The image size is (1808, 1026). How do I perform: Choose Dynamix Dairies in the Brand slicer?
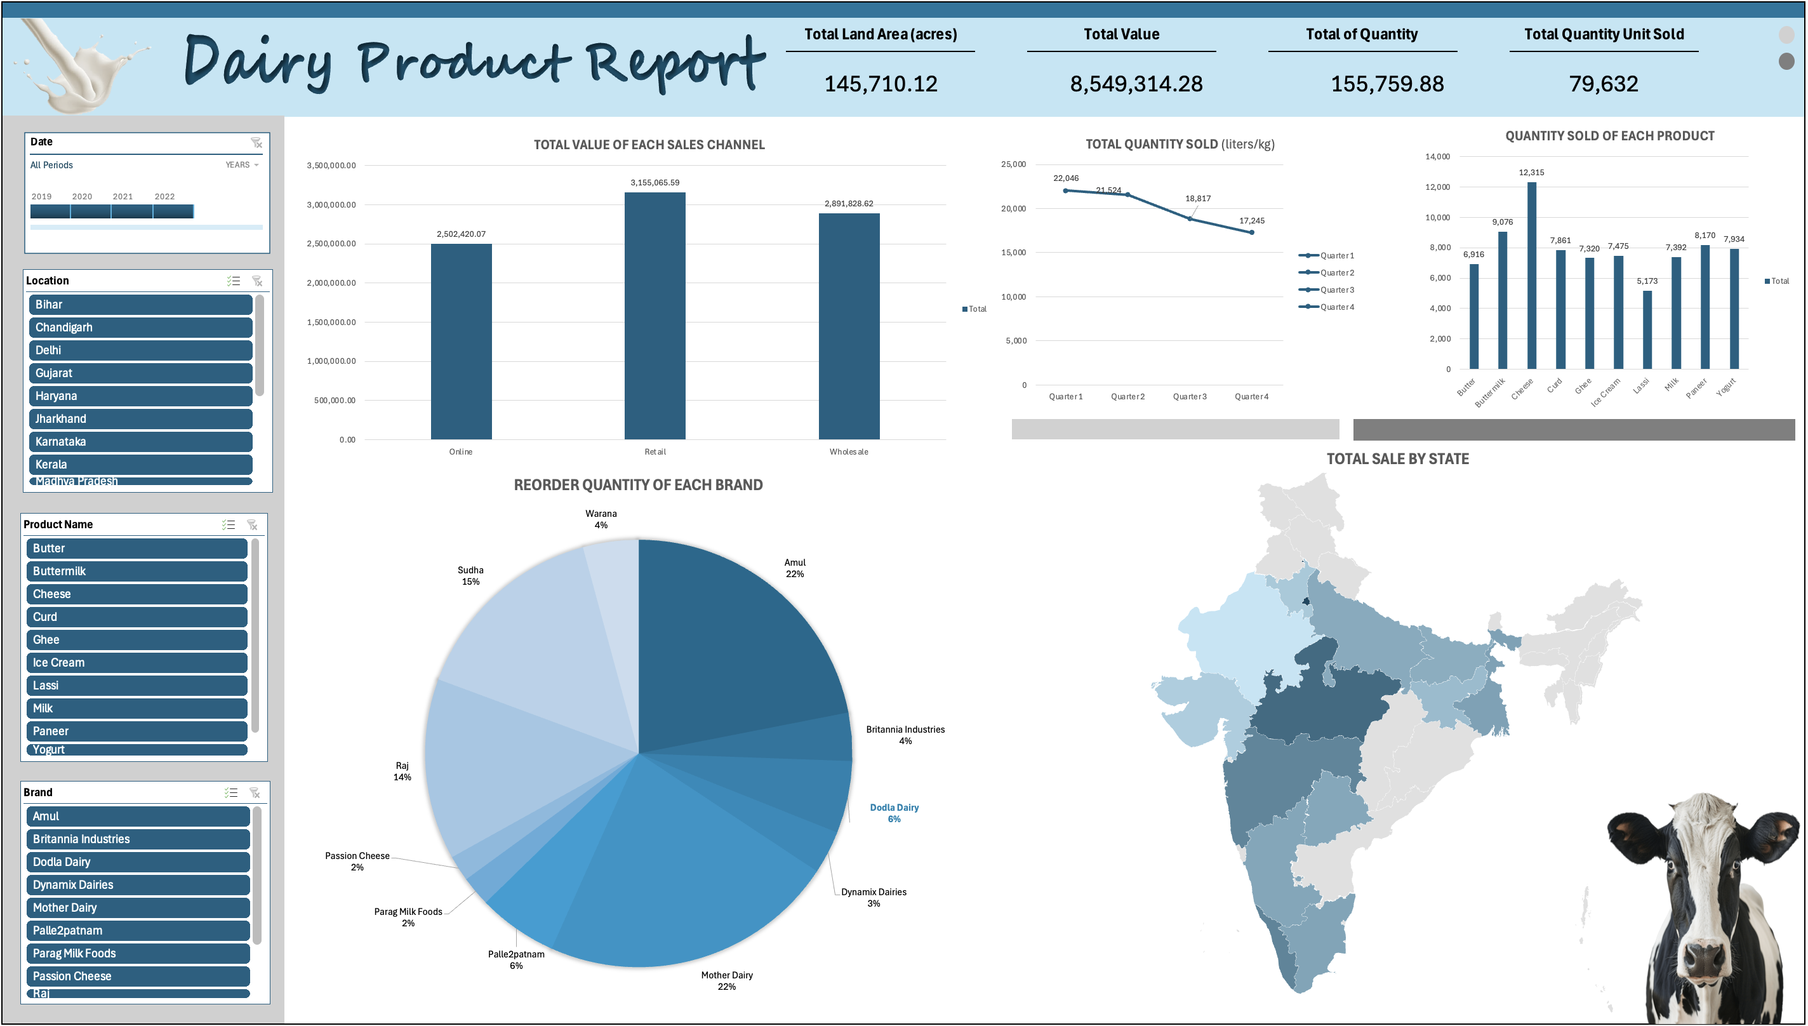(x=138, y=885)
